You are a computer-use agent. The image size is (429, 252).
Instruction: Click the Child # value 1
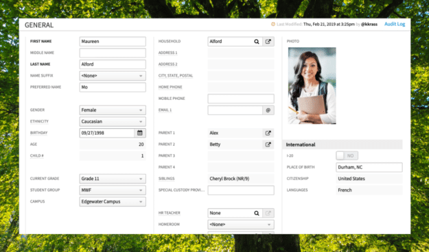pyautogui.click(x=142, y=156)
